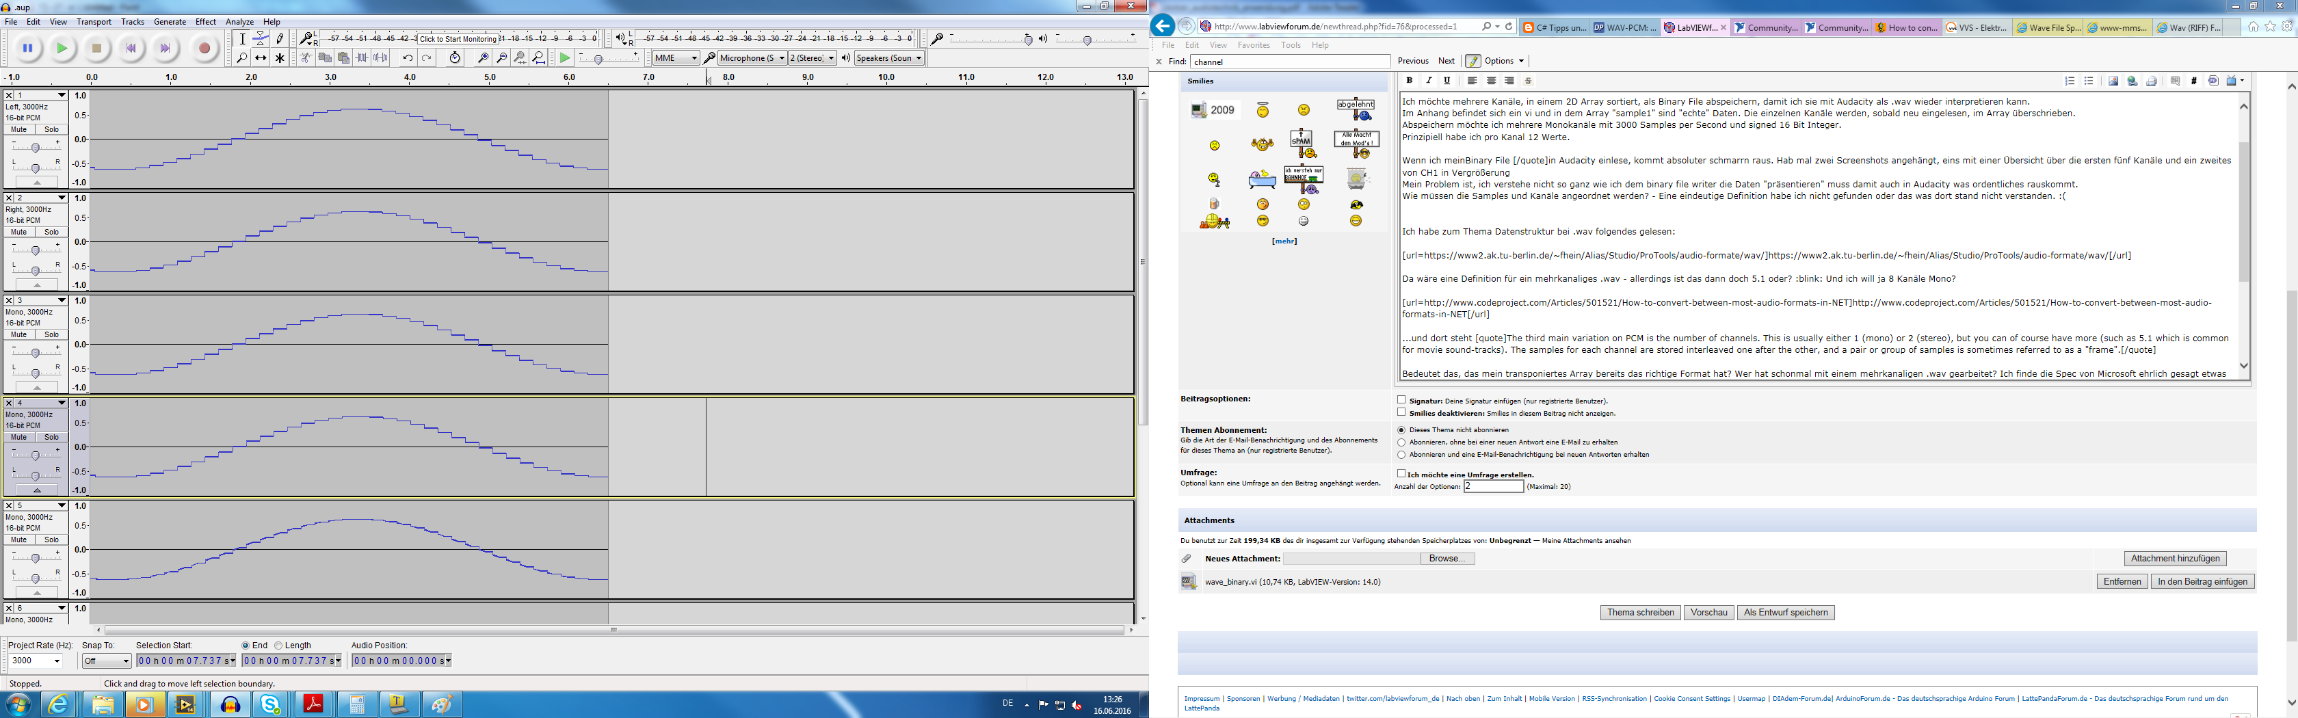Viewport: 2298px width, 718px height.
Task: Click the Pause button in Audacity
Action: (27, 48)
